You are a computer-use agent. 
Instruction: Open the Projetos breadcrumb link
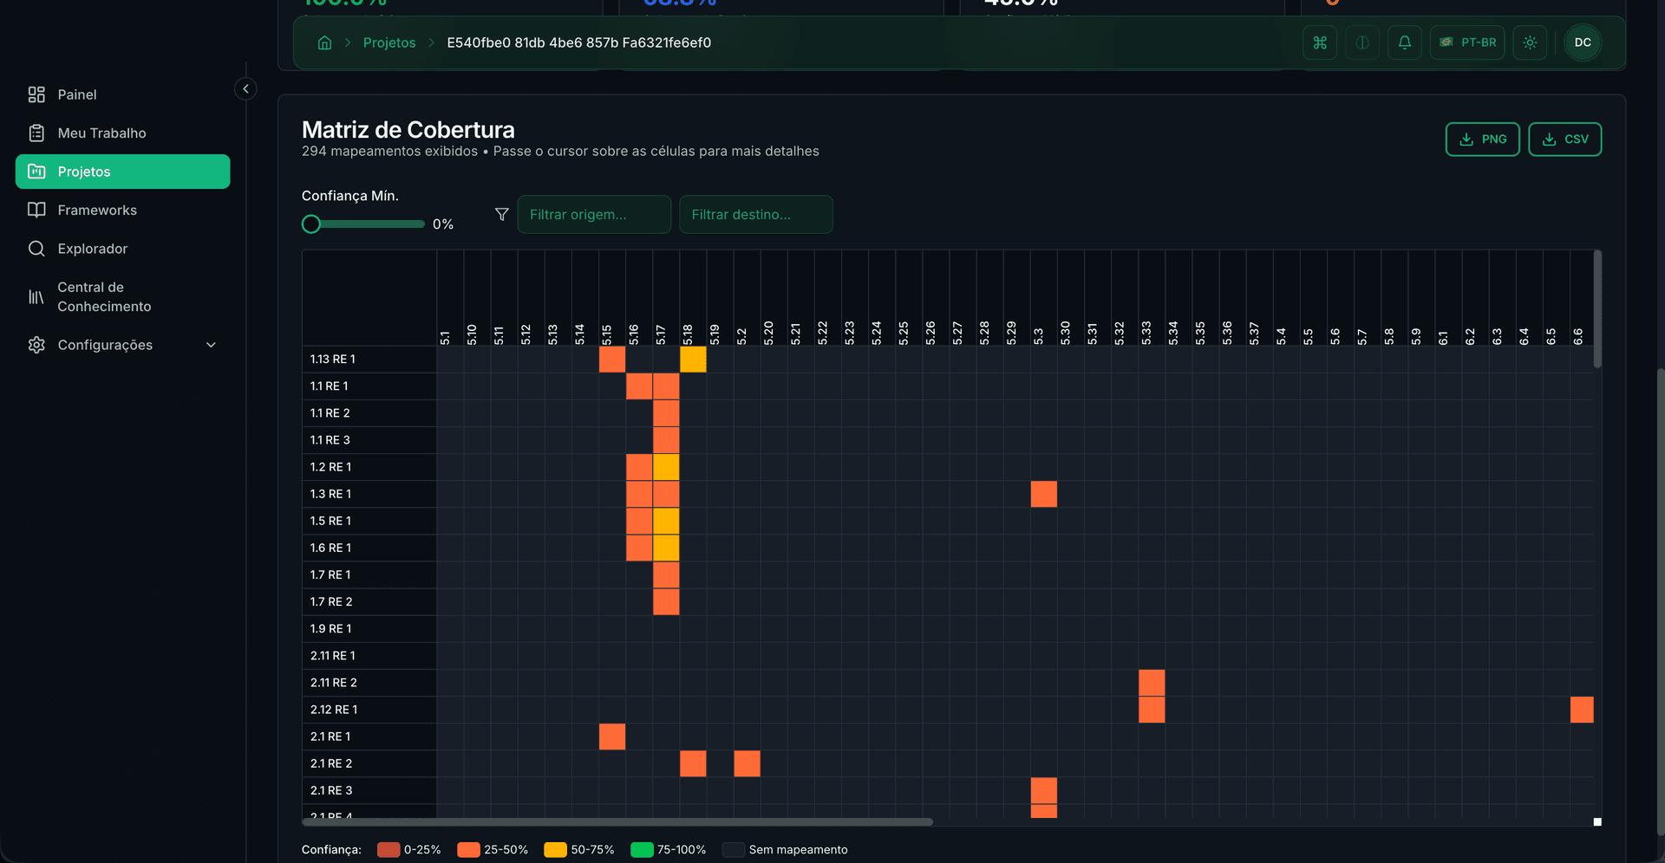(x=389, y=42)
